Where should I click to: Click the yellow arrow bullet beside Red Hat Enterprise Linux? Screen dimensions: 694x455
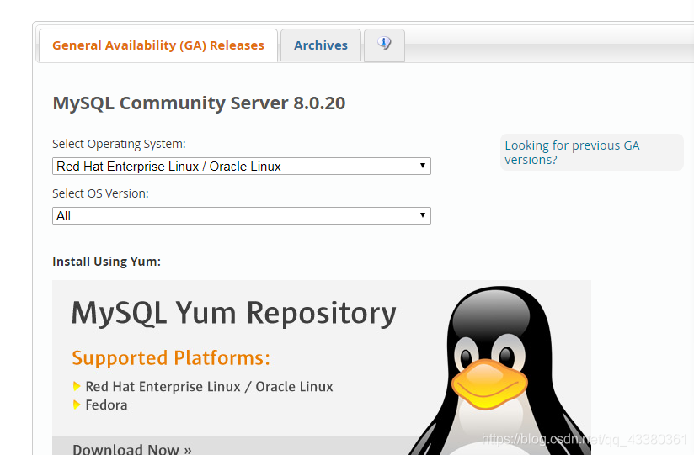[x=77, y=387]
